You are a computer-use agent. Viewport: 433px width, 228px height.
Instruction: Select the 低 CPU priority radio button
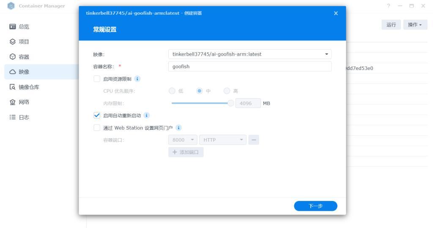(x=172, y=91)
